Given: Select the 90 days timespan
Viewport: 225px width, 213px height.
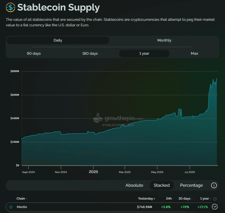Looking at the screenshot, I should pos(34,54).
